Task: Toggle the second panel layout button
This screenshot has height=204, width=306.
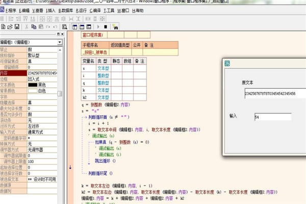Action: pos(82,27)
